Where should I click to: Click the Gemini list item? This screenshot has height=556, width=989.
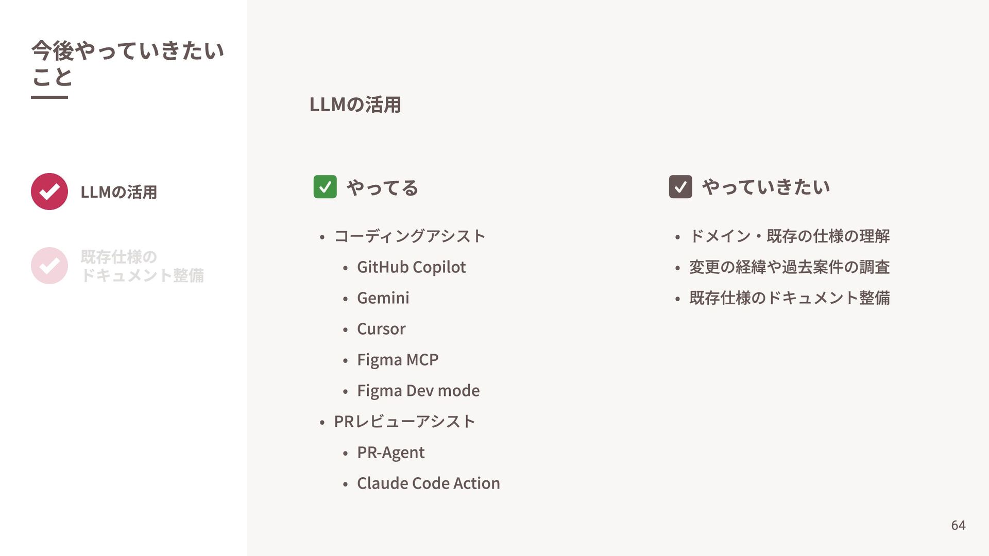[383, 298]
